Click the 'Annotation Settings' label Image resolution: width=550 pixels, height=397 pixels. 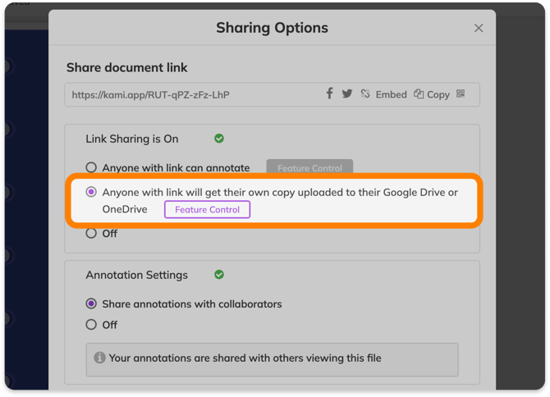coord(137,276)
